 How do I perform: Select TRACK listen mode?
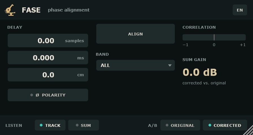[x=50, y=125]
